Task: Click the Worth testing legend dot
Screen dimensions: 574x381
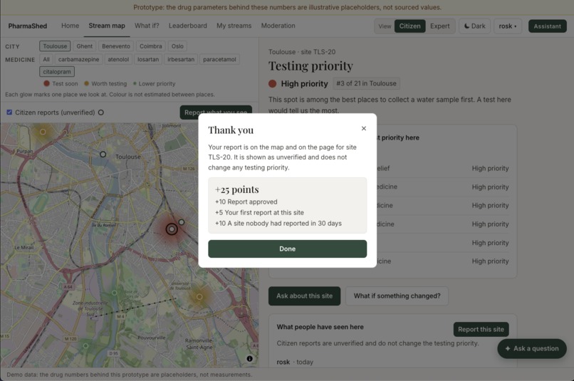Action: (86, 83)
